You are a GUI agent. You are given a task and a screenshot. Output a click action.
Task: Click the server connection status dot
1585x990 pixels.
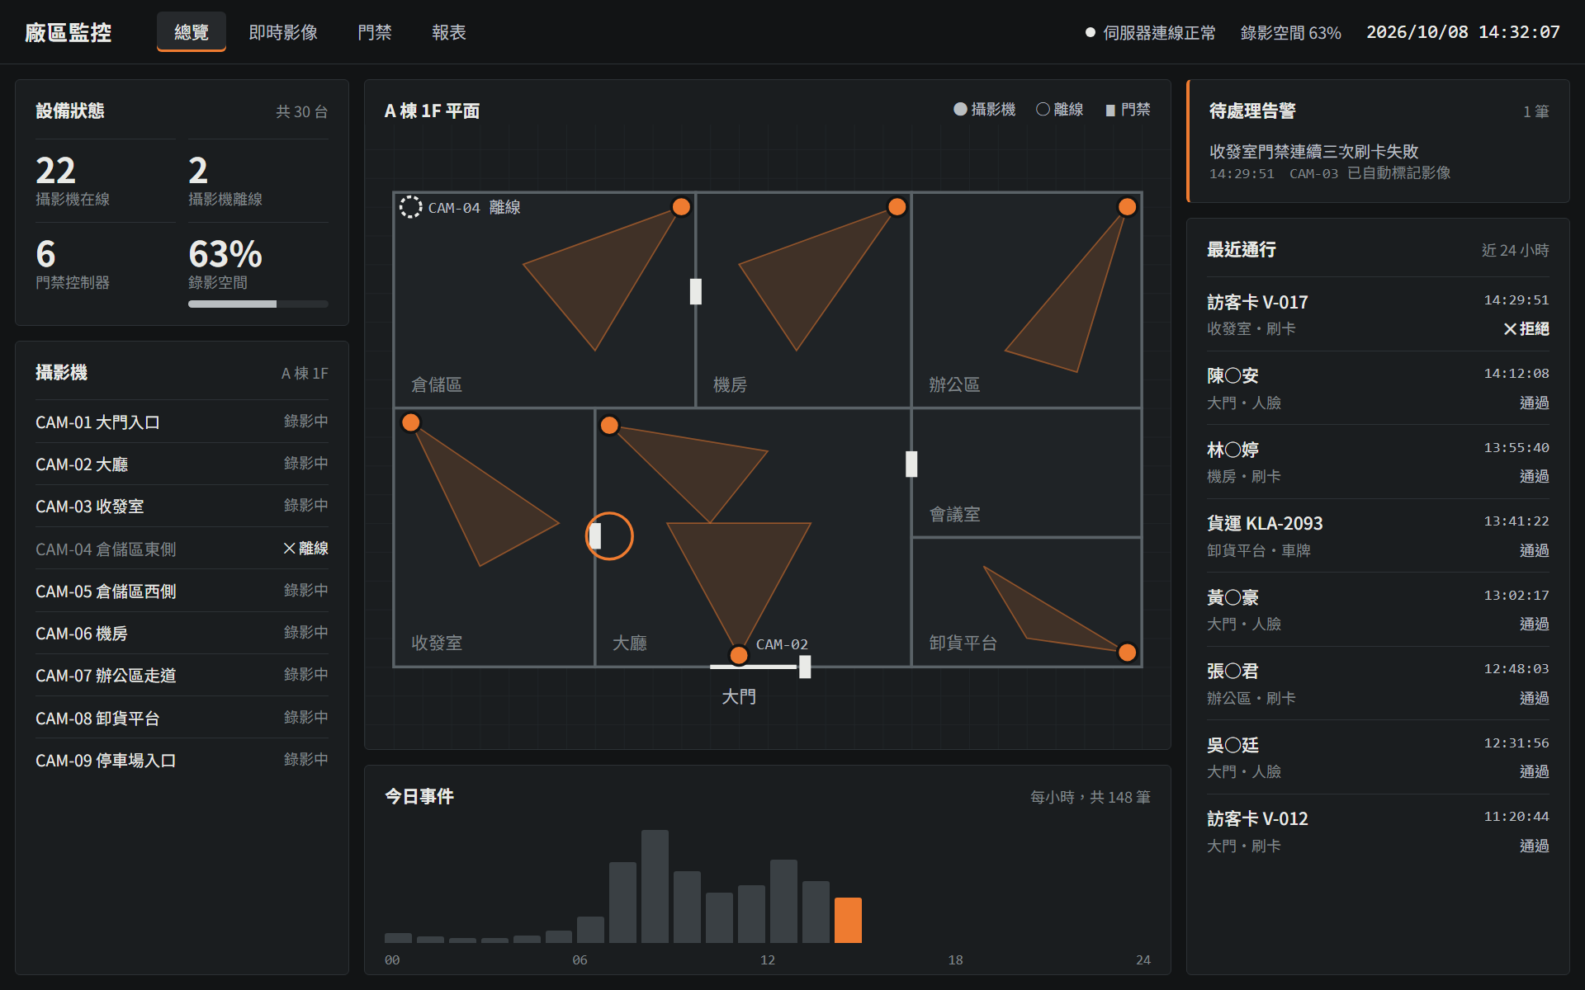pyautogui.click(x=1090, y=32)
